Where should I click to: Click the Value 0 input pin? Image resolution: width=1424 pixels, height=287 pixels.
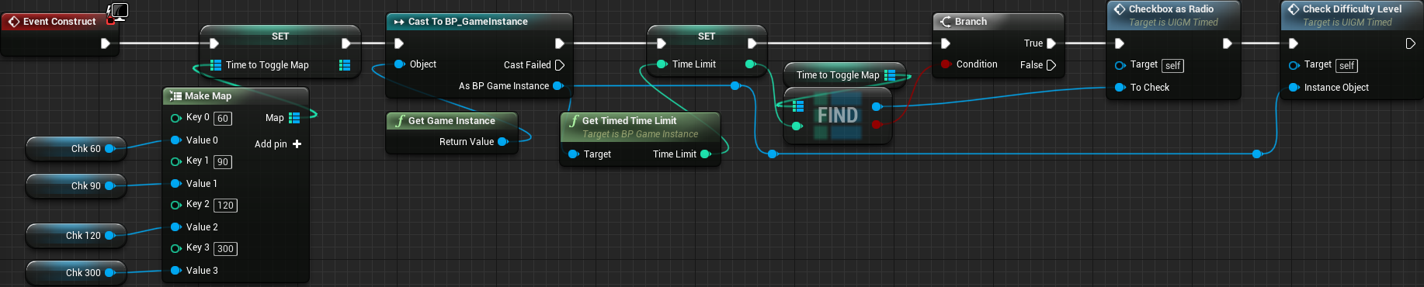coord(175,140)
